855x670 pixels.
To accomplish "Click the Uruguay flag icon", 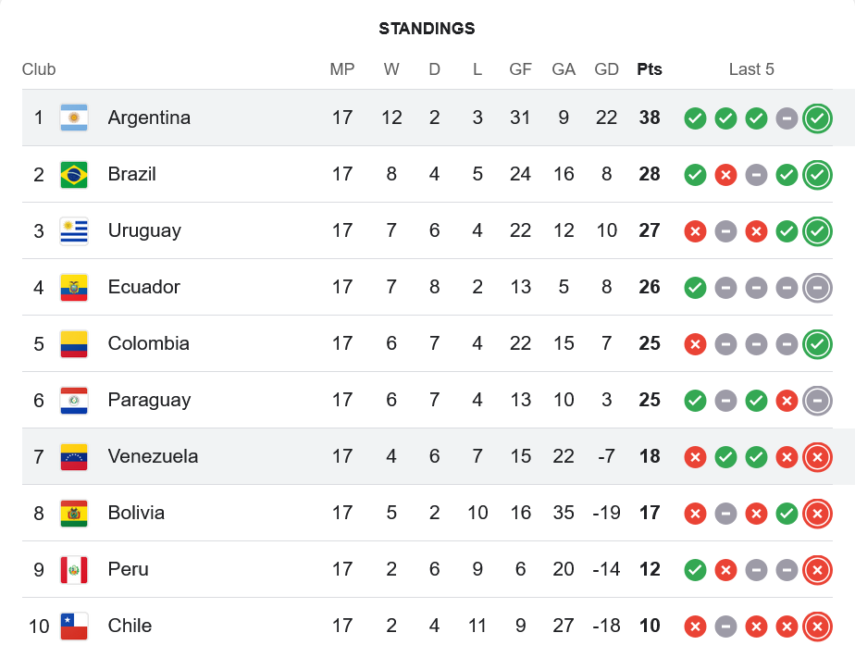I will [74, 230].
